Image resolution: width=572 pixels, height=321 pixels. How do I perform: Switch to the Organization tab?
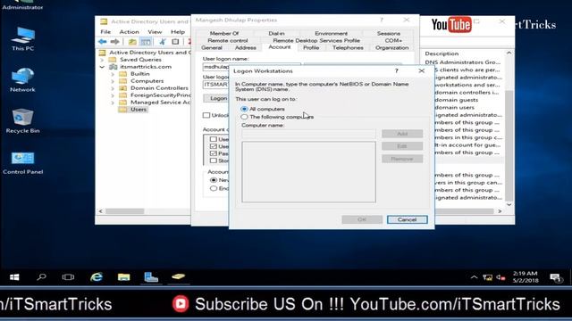click(x=391, y=47)
